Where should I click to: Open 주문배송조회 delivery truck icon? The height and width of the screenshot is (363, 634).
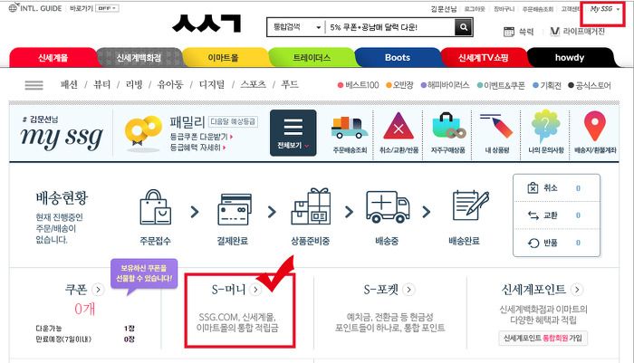pyautogui.click(x=350, y=128)
